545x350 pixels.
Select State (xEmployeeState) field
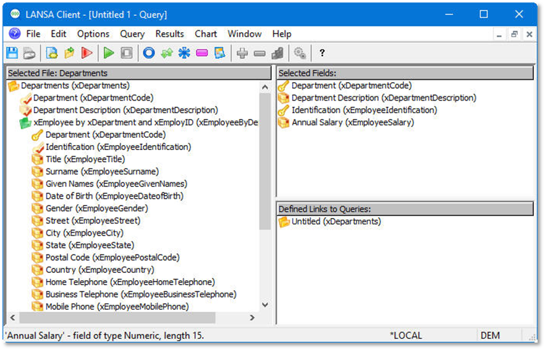coord(90,245)
